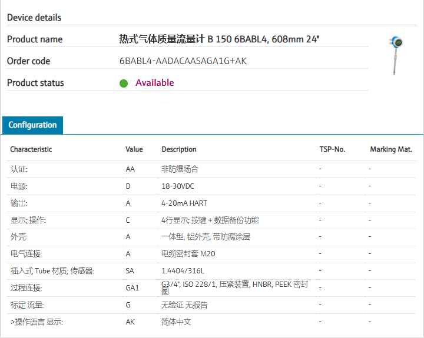The height and width of the screenshot is (338, 424).
Task: Click the TSP-No. column header
Action: (332, 149)
